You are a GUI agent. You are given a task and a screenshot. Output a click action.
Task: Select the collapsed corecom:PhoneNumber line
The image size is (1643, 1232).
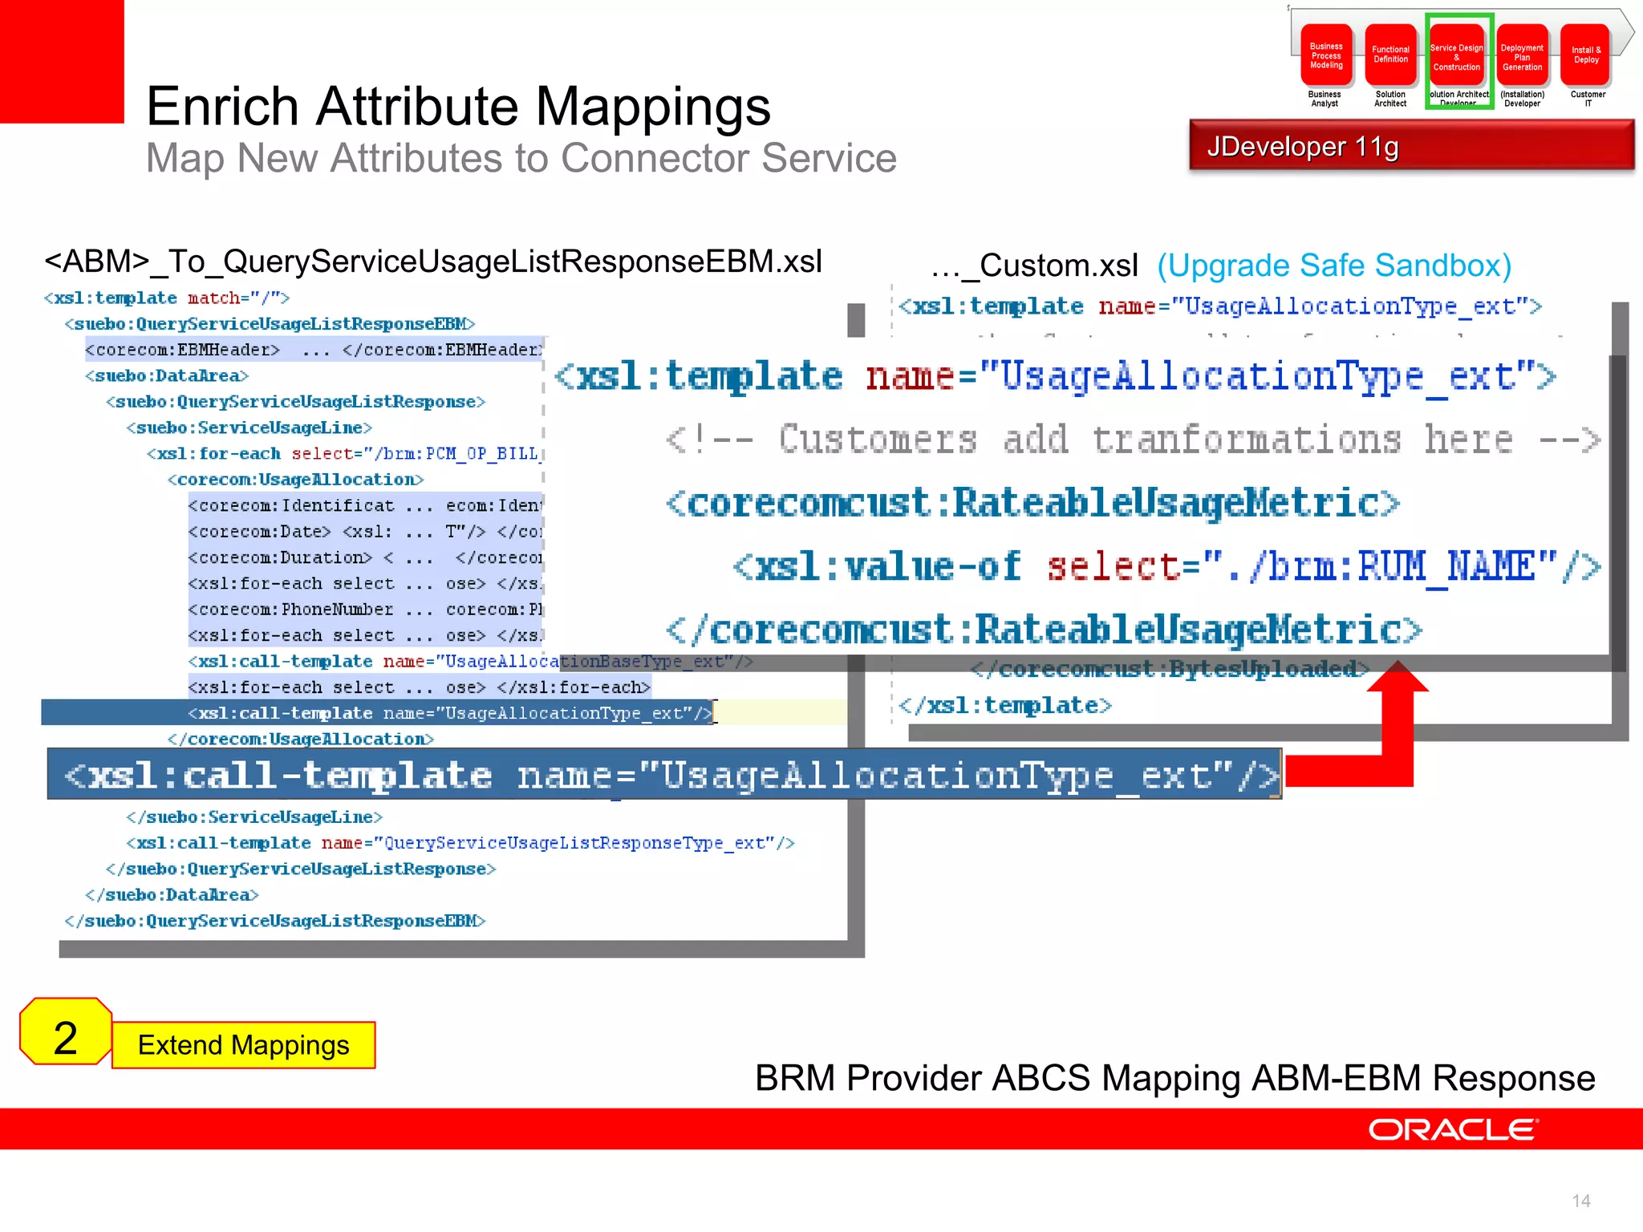pos(366,610)
